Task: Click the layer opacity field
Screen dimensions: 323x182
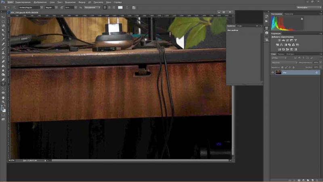Action: point(316,63)
